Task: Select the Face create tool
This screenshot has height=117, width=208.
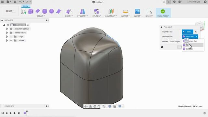Action: pyautogui.click(x=58, y=11)
